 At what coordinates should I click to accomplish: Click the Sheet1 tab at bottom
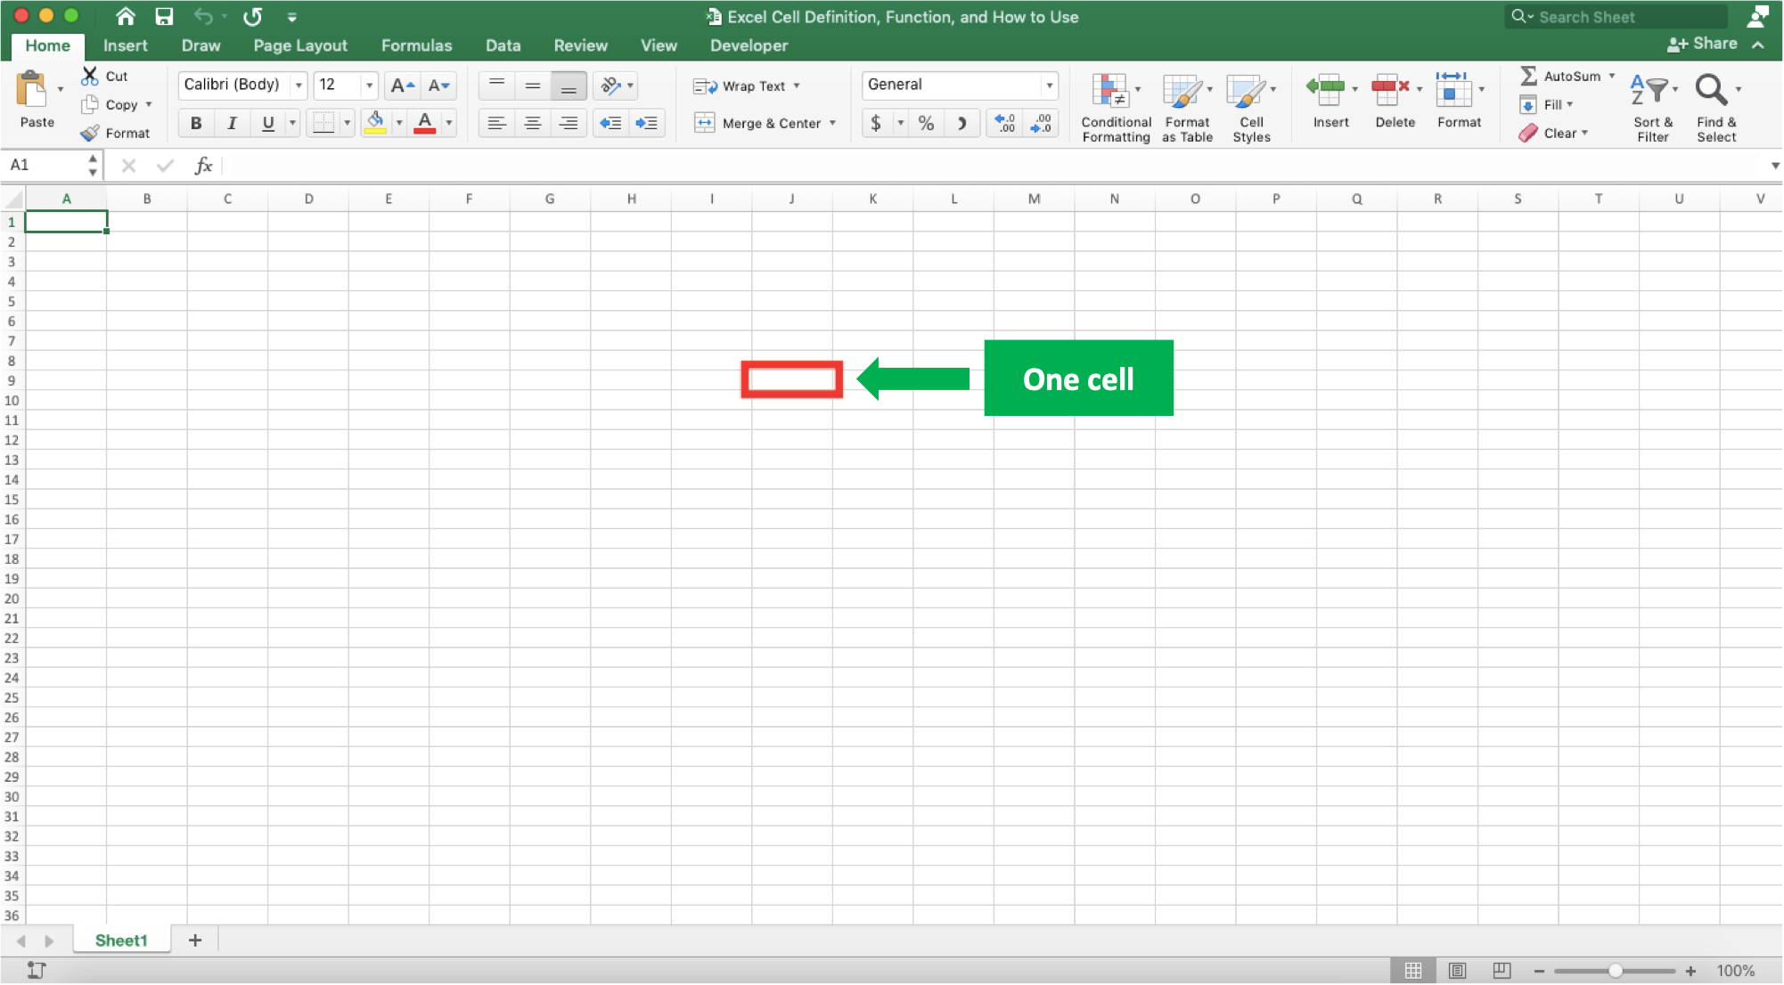(x=119, y=940)
